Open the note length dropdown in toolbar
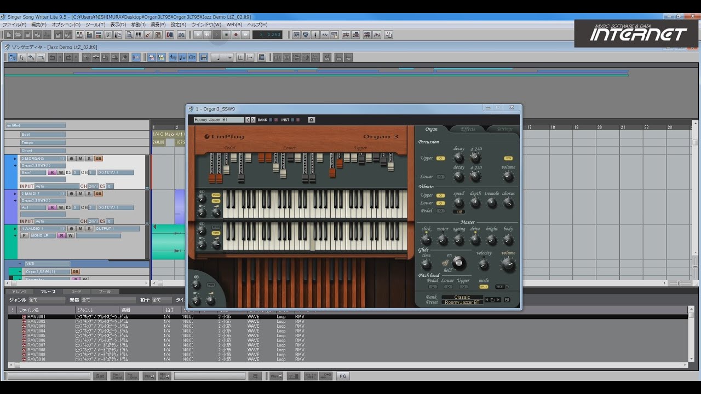701x394 pixels. click(229, 57)
